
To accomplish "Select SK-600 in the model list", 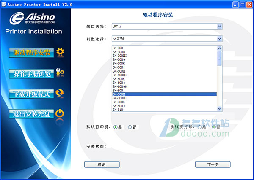I will tap(164, 67).
